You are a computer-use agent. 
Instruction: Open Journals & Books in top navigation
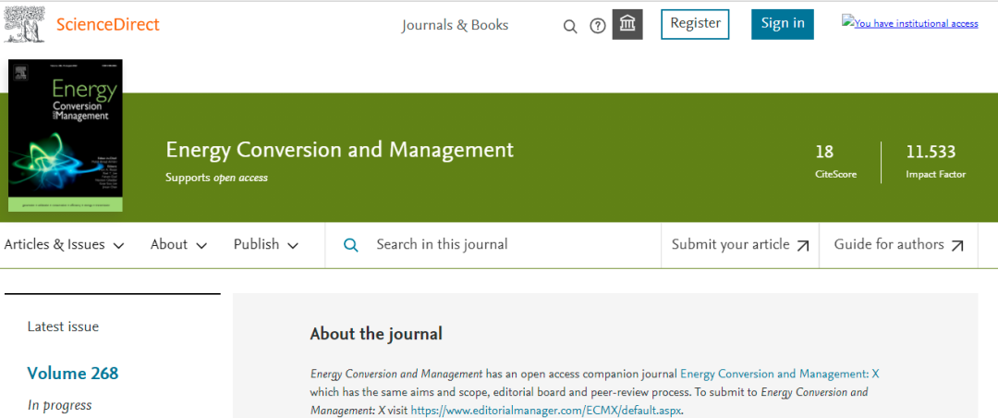(455, 25)
